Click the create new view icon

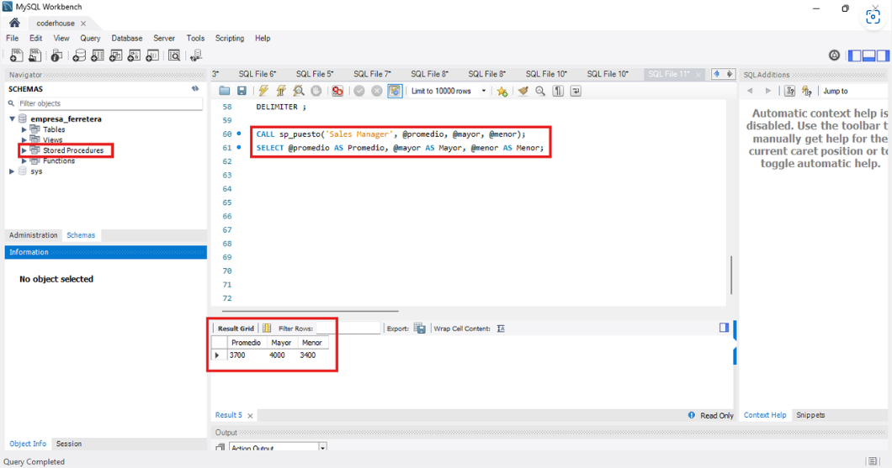pyautogui.click(x=115, y=55)
